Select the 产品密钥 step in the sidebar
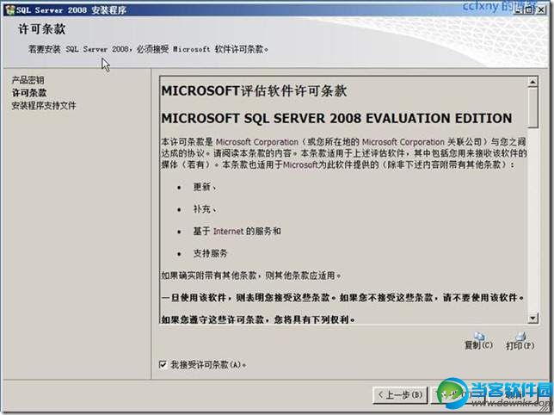554x415 pixels. click(x=28, y=80)
